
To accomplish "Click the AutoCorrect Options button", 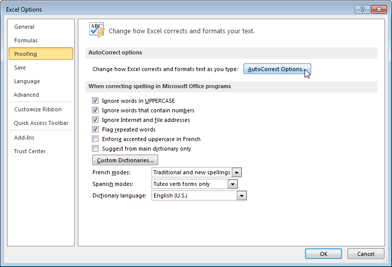I will pos(277,69).
